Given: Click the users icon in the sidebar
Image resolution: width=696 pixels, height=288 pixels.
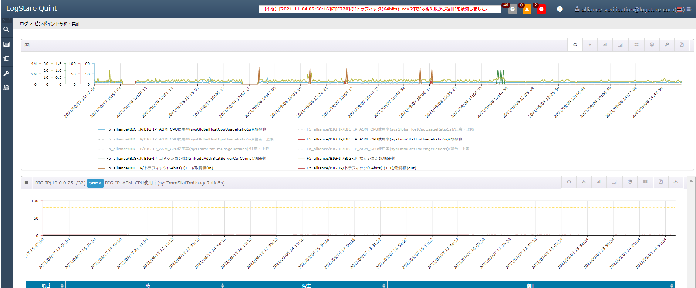Looking at the screenshot, I should click(x=6, y=88).
